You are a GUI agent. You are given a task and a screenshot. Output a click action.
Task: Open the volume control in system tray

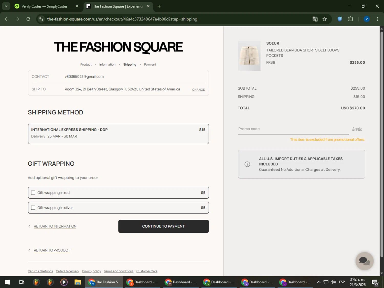coord(333,282)
